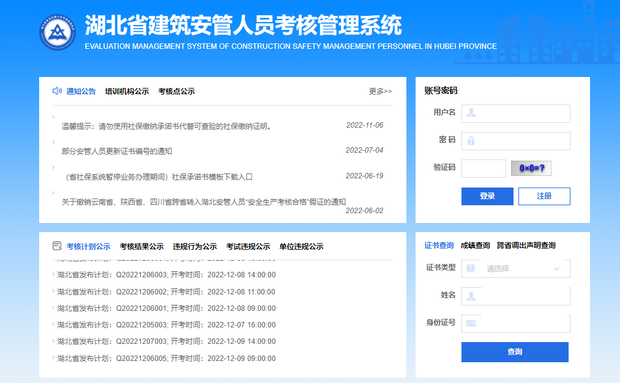Click the lock icon in 密码 field

[471, 141]
